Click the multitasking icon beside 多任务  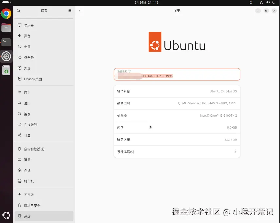[x=19, y=57]
